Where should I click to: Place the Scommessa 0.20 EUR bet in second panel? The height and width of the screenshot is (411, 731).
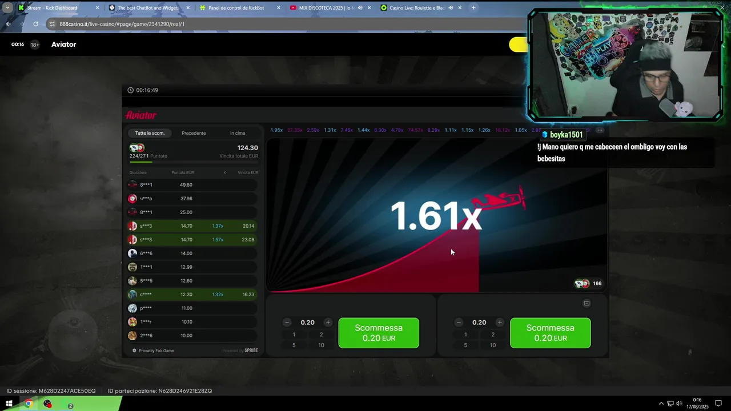click(x=551, y=333)
